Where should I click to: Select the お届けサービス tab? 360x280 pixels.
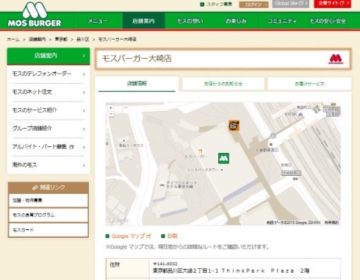(x=309, y=84)
